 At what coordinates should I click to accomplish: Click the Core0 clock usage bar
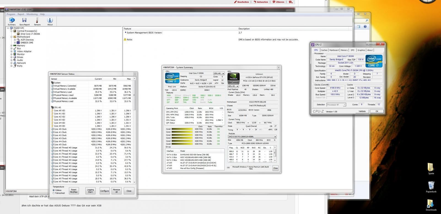(x=182, y=129)
